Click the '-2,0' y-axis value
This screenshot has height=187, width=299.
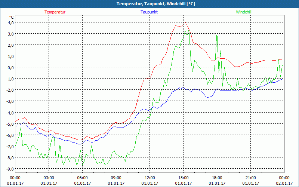pyautogui.click(x=10, y=90)
